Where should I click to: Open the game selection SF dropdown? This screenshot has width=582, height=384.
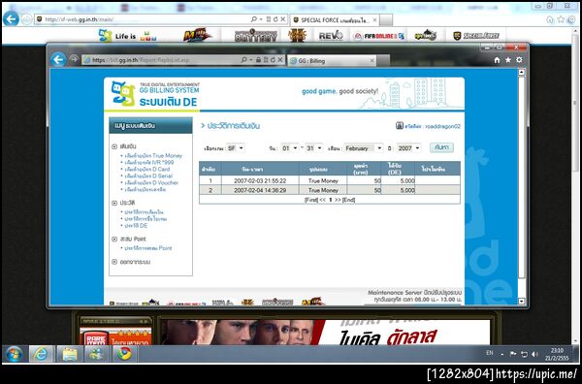point(236,148)
